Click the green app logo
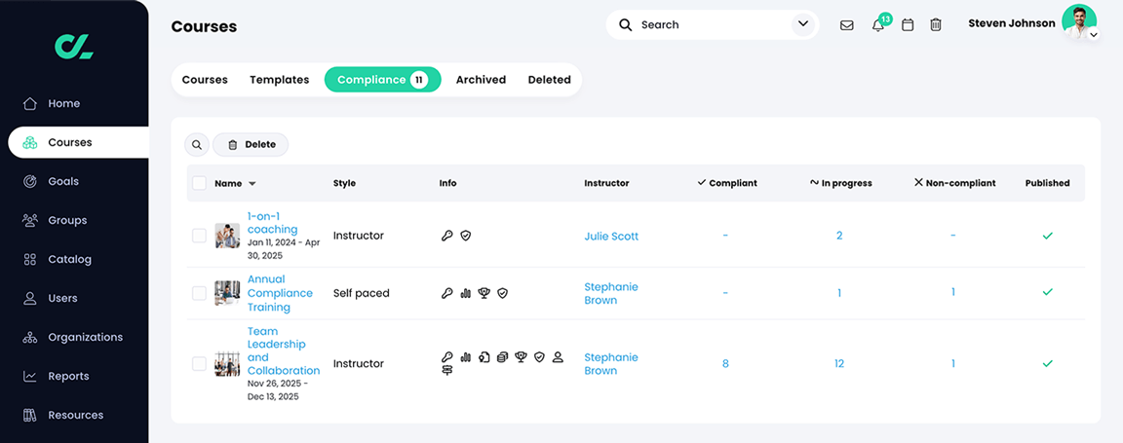The width and height of the screenshot is (1123, 443). (x=74, y=48)
